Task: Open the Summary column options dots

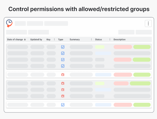Action: click(91, 39)
